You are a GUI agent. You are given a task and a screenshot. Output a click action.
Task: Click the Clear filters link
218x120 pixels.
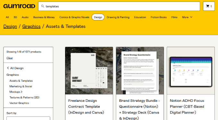(10, 58)
